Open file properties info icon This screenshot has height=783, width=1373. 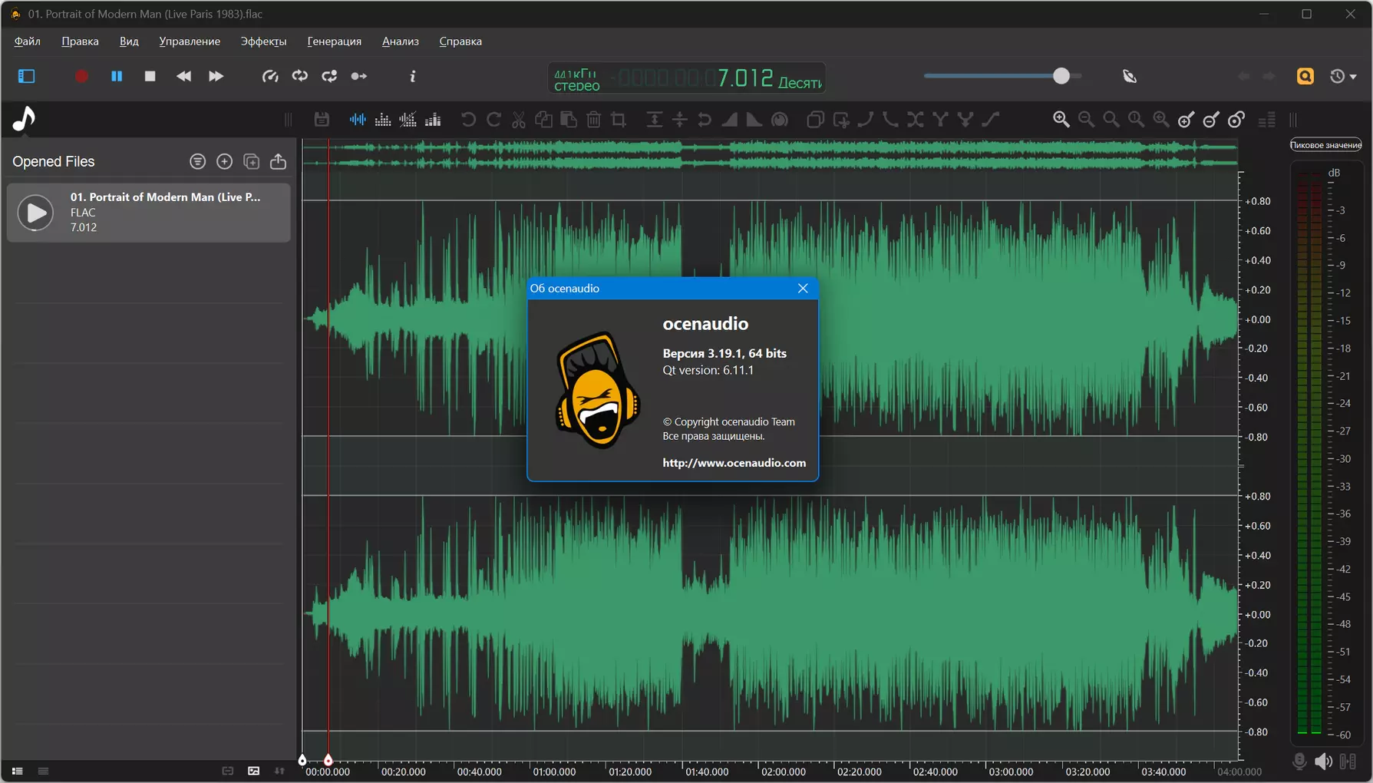click(413, 76)
